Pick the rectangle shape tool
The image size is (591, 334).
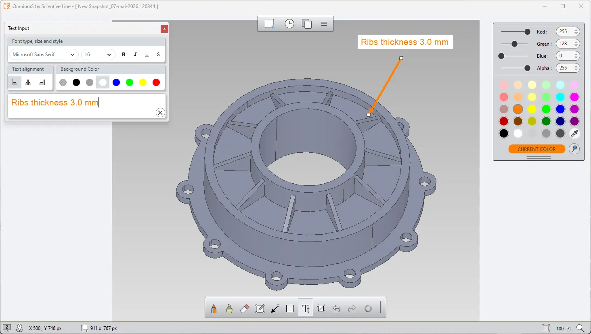[x=290, y=309]
